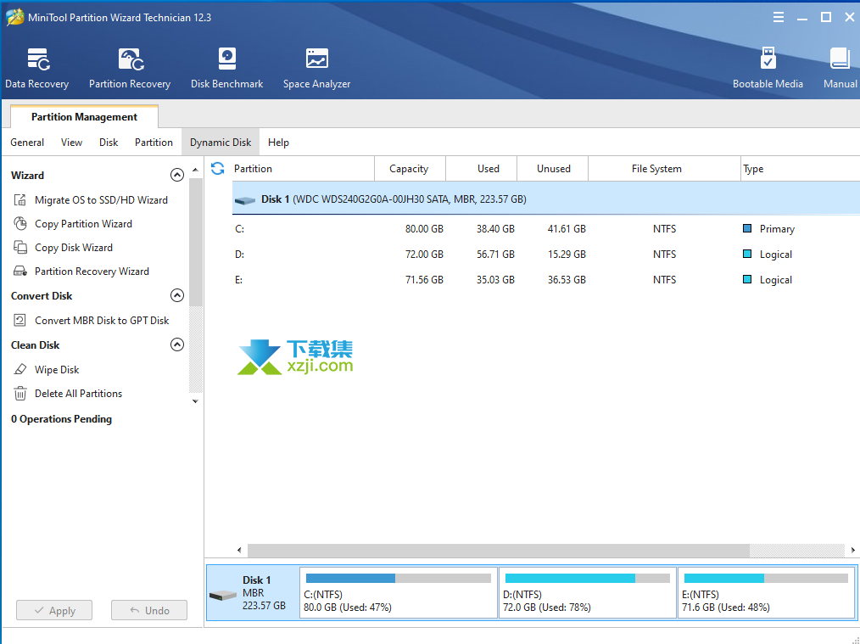
Task: Collapse the Convert Disk section
Action: (176, 295)
